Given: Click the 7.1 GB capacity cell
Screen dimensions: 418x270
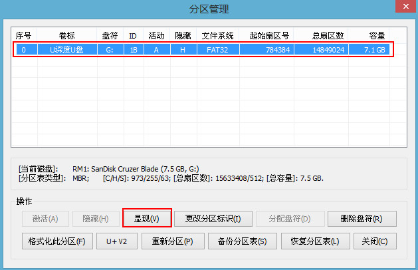Looking at the screenshot, I should pyautogui.click(x=369, y=50).
